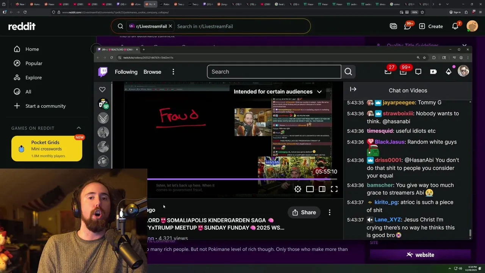Click Sign in in the browser toolbar
This screenshot has height=273, width=485.
coord(455,12)
